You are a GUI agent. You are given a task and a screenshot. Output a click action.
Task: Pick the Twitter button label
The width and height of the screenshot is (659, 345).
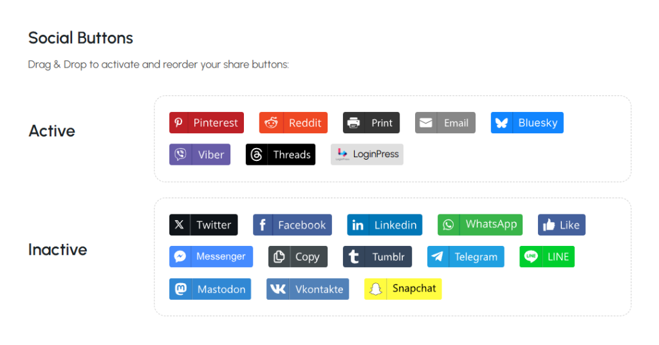point(214,225)
